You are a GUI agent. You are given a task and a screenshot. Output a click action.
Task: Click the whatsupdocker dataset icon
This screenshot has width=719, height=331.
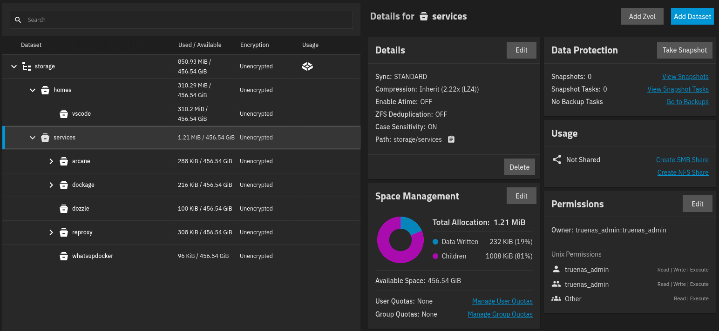tap(64, 256)
